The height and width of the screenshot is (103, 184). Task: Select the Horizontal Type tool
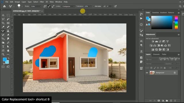pos(3,47)
